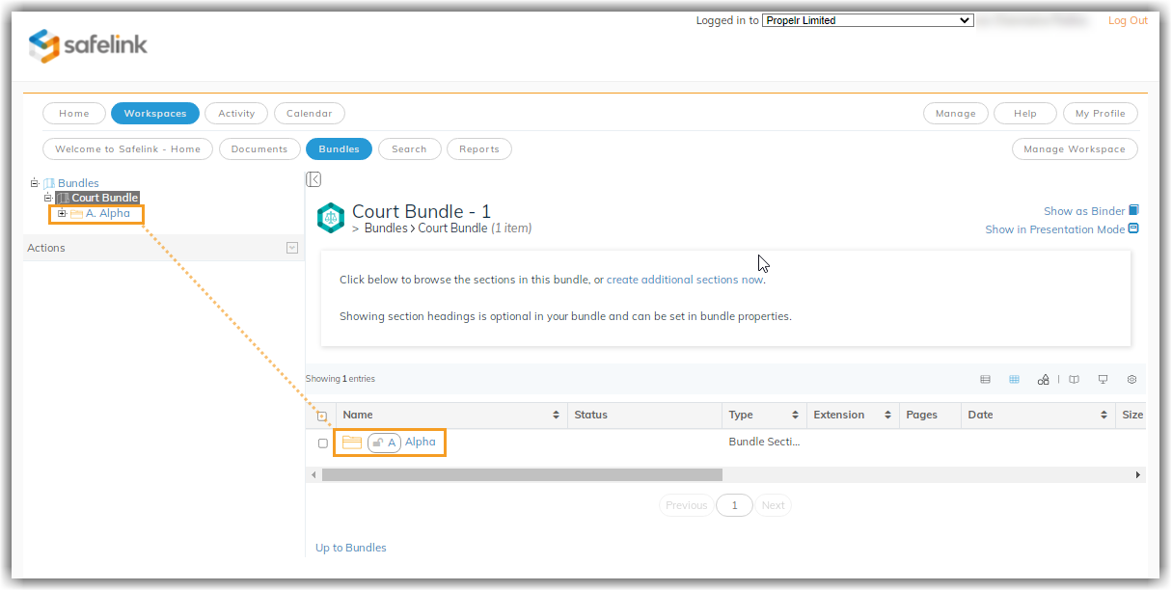Image resolution: width=1172 pixels, height=591 pixels.
Task: Open the Workspaces tab
Action: (155, 114)
